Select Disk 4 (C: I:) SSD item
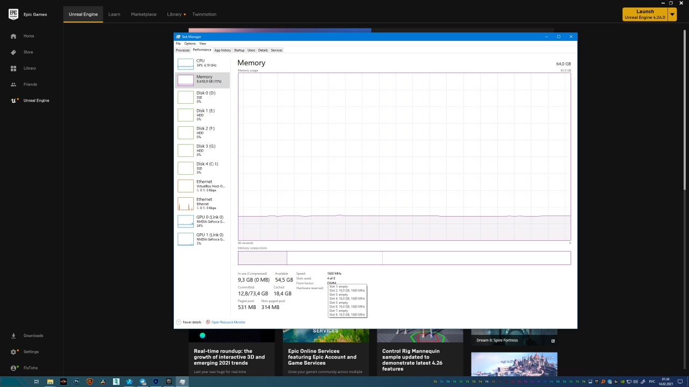 click(202, 168)
